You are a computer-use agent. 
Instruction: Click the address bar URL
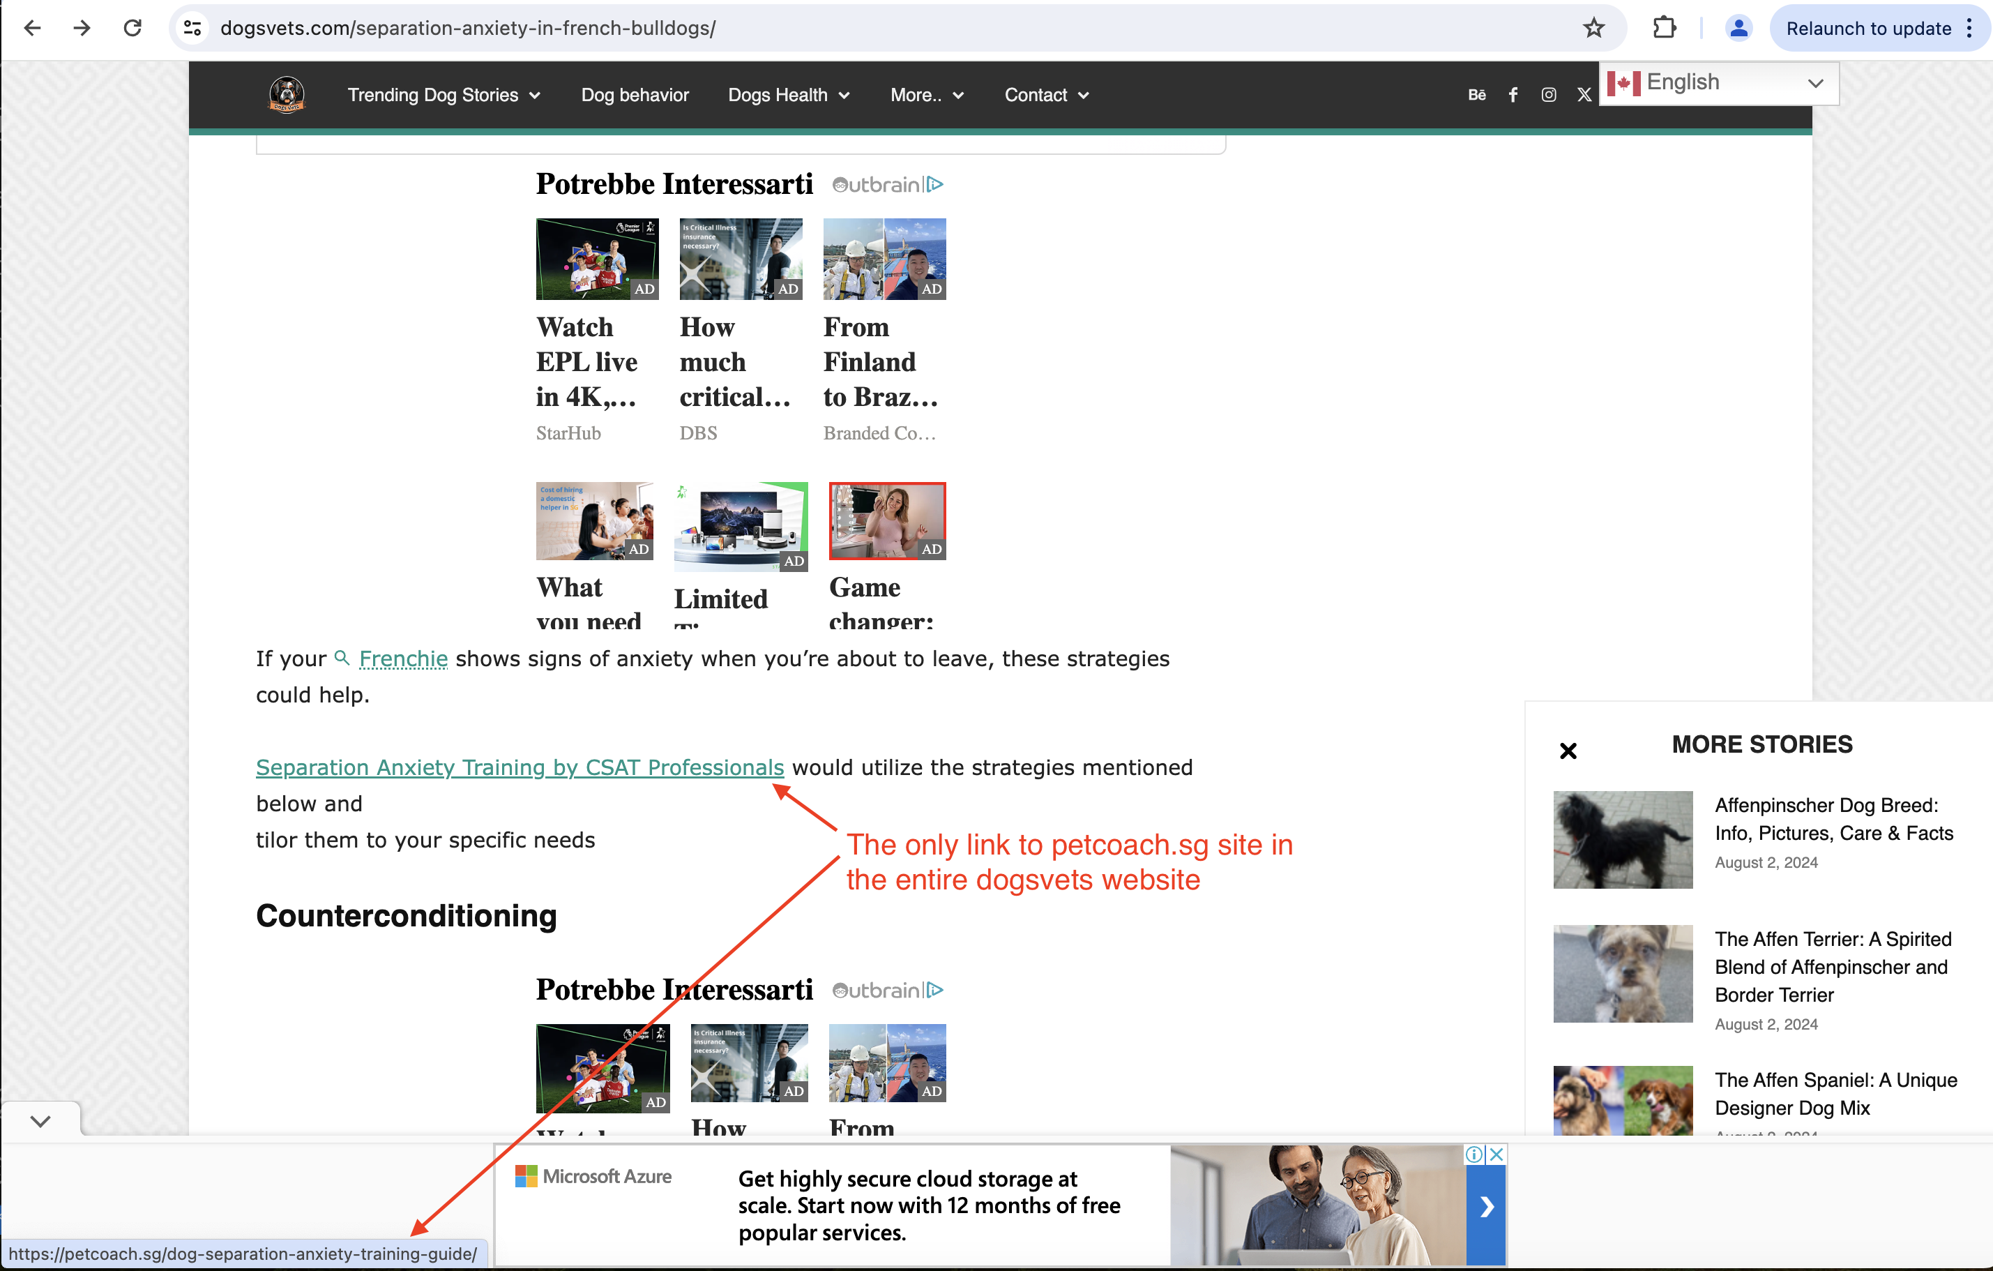[x=468, y=28]
